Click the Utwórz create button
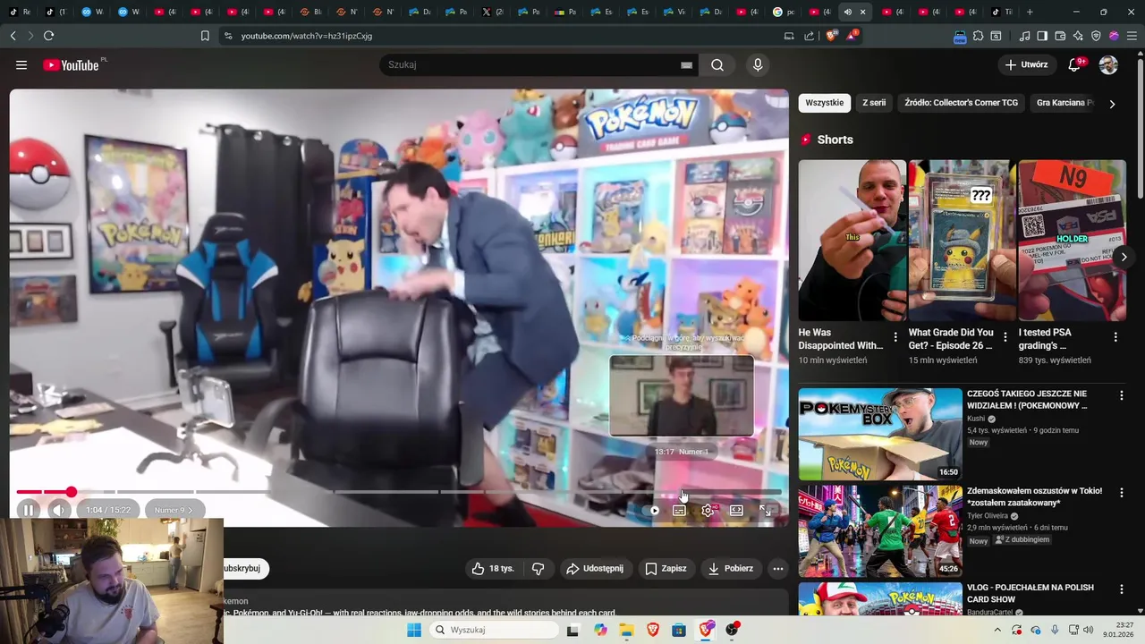 (1026, 64)
